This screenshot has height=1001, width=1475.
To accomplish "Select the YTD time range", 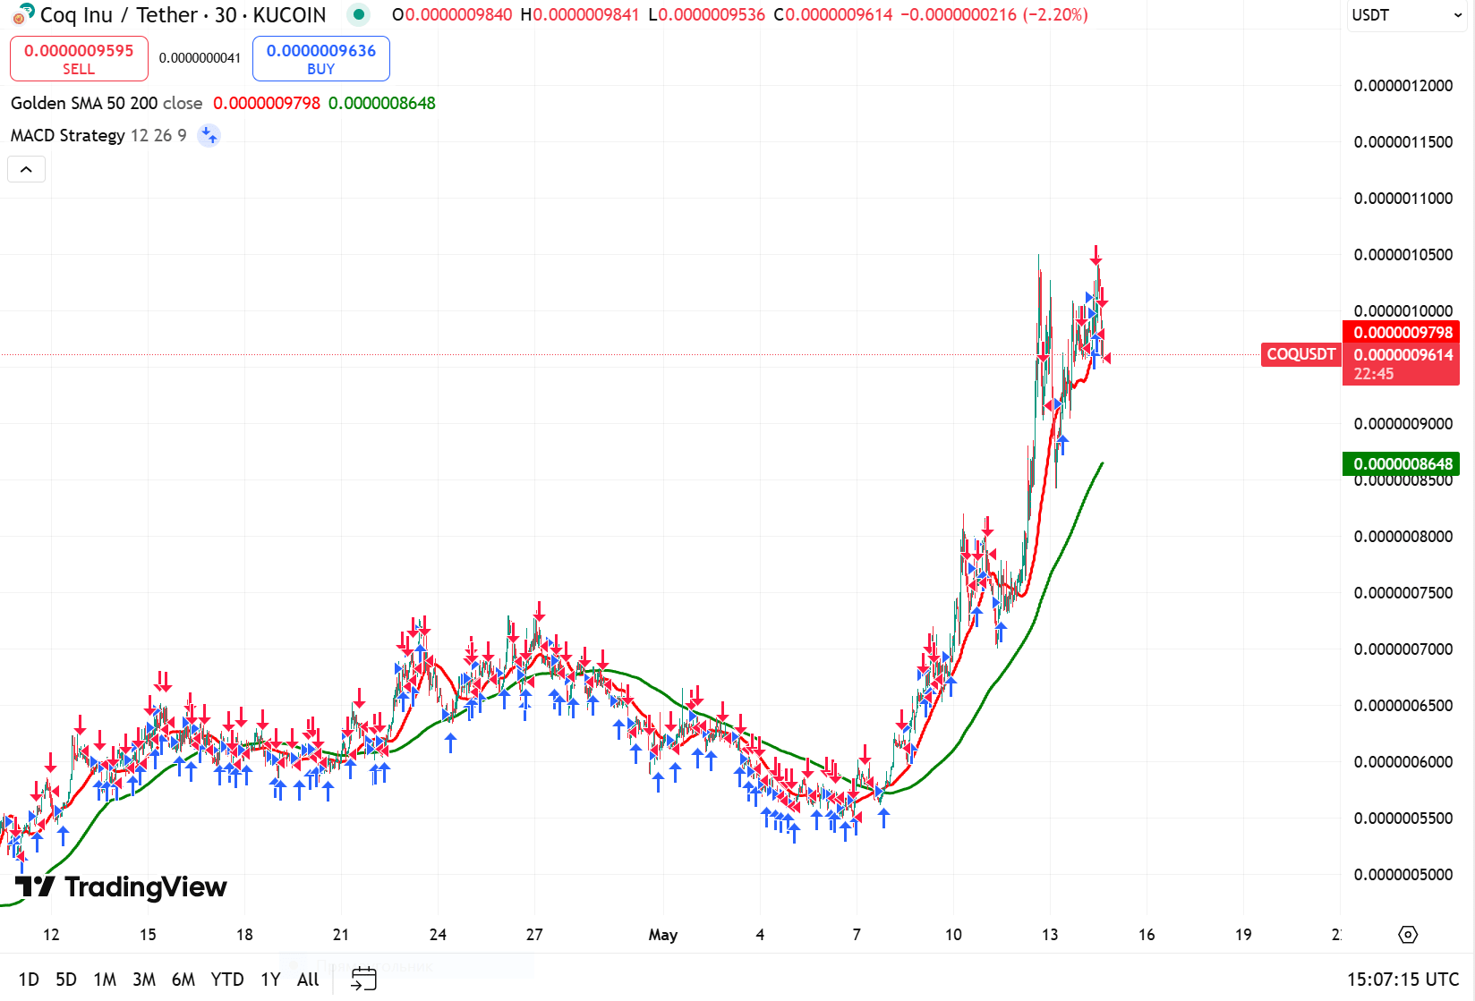I will [x=227, y=980].
